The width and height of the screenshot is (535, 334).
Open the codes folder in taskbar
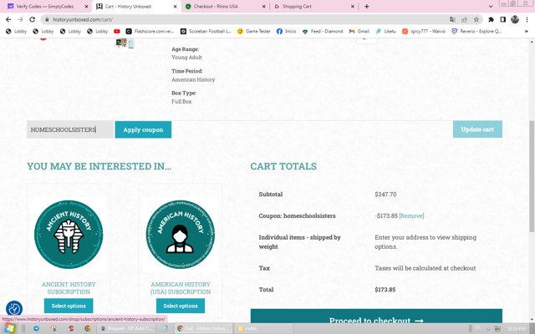point(262,328)
